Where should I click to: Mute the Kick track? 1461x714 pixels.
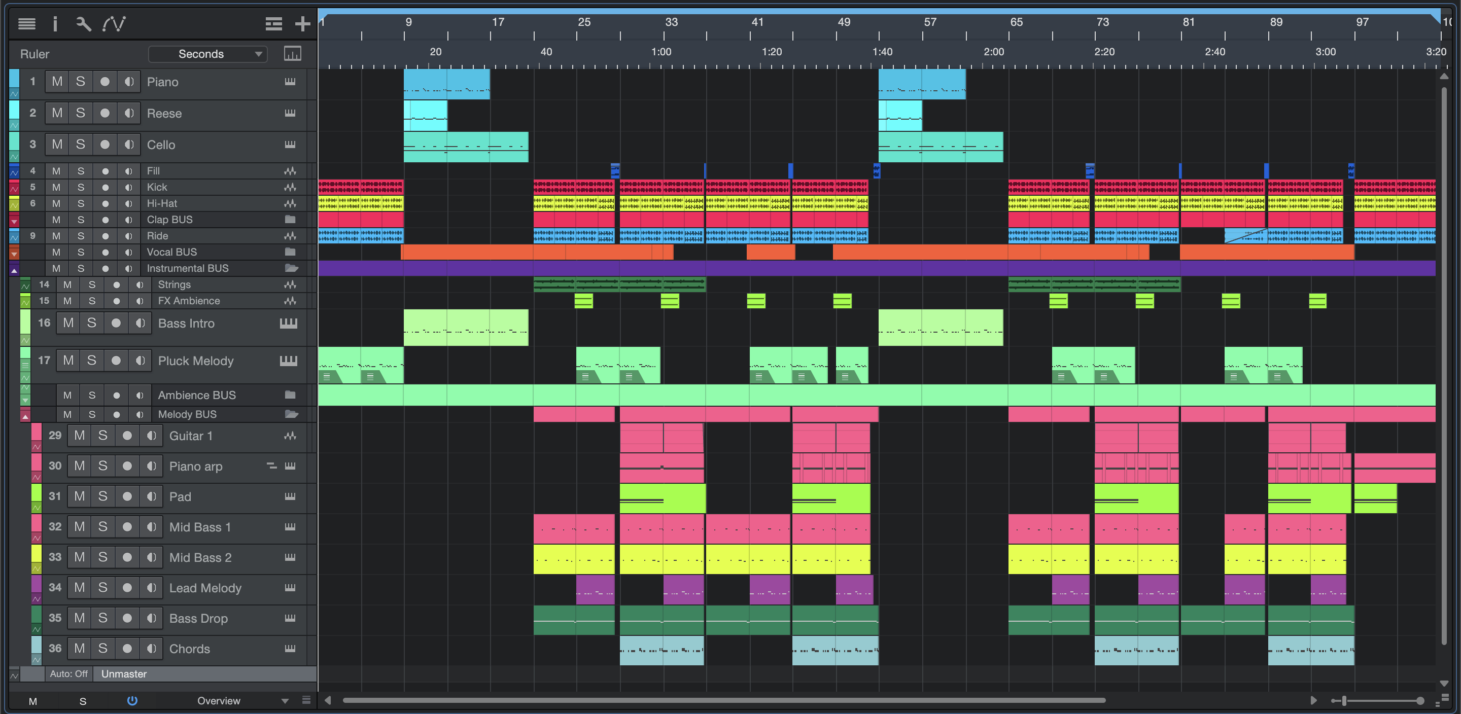point(56,187)
